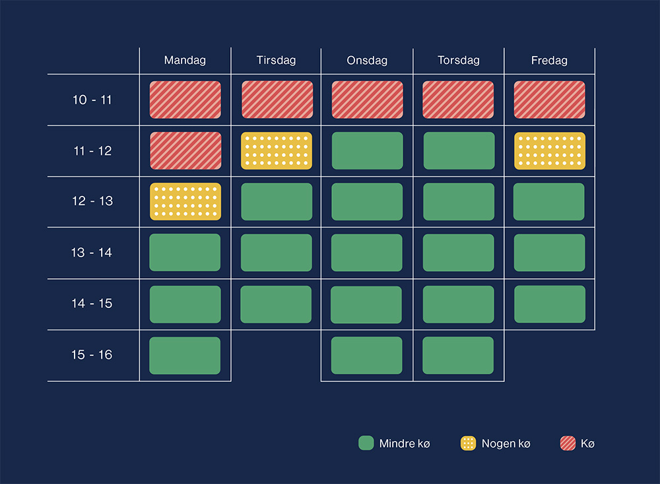
Task: Select the Torsdag column header
Action: click(x=458, y=61)
